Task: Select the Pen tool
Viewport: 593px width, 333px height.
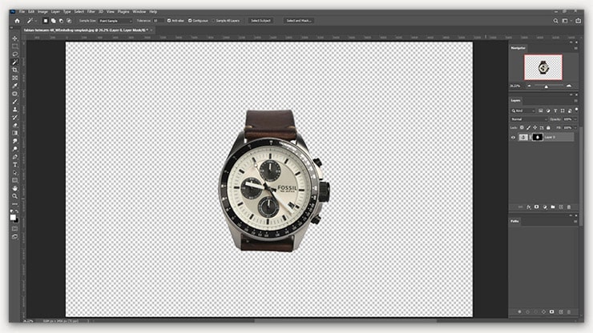Action: pyautogui.click(x=14, y=157)
